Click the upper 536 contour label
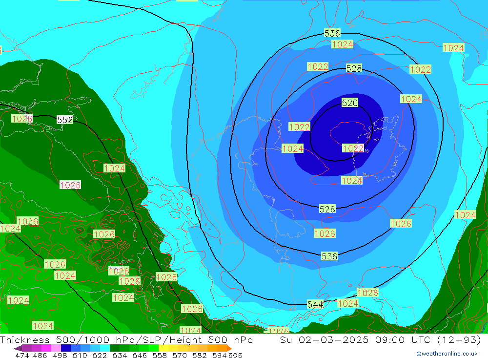488x358 pixels. [x=332, y=33]
